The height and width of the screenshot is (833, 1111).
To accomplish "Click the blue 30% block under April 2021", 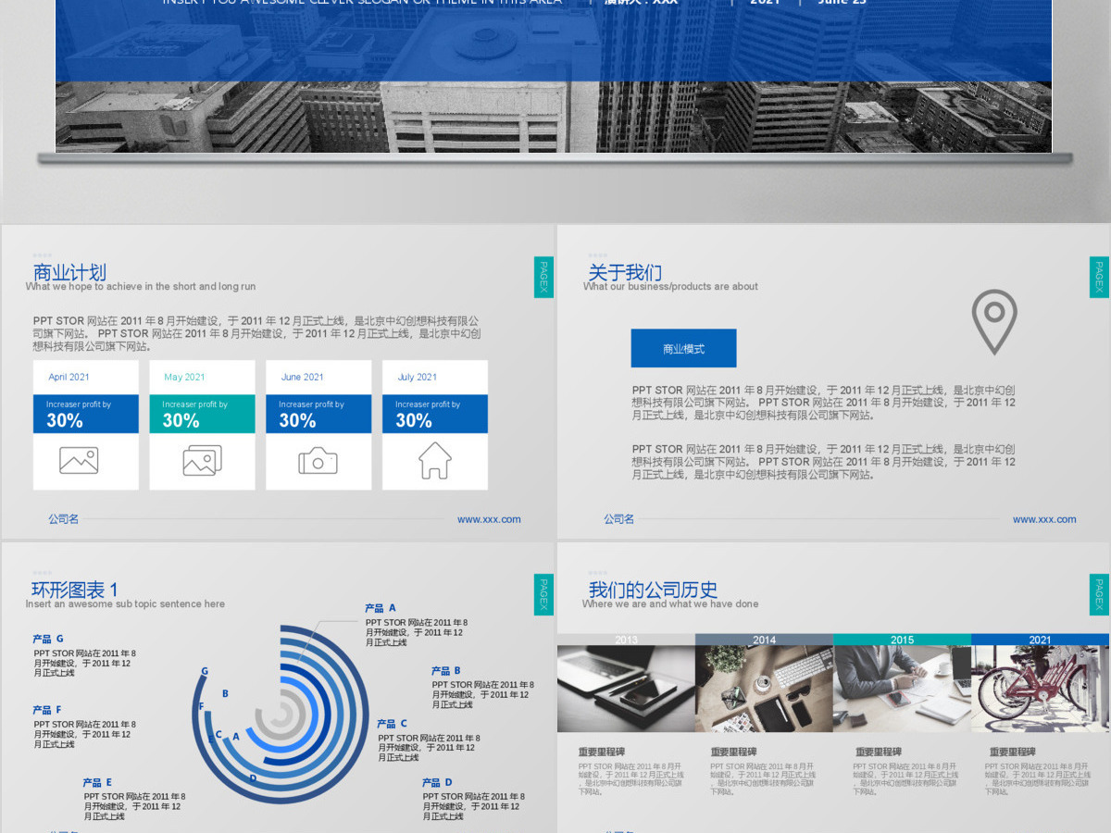I will (85, 414).
